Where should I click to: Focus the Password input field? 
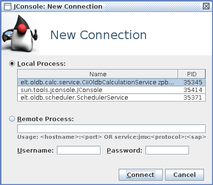[x=167, y=150]
